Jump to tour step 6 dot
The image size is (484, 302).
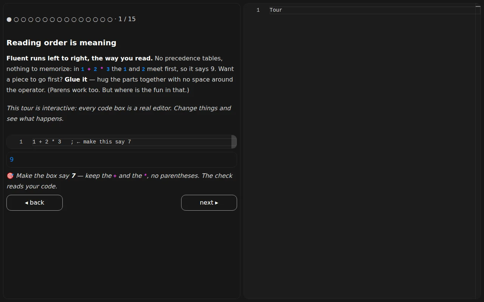click(x=45, y=20)
